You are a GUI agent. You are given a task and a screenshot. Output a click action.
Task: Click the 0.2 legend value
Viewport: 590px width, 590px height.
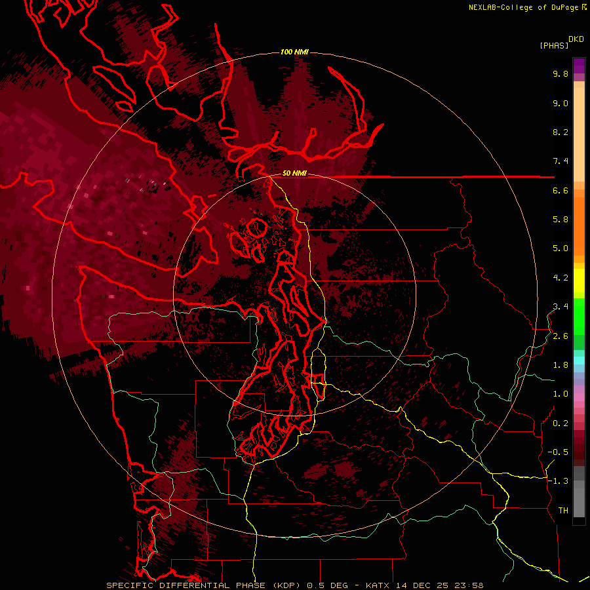[x=560, y=423]
